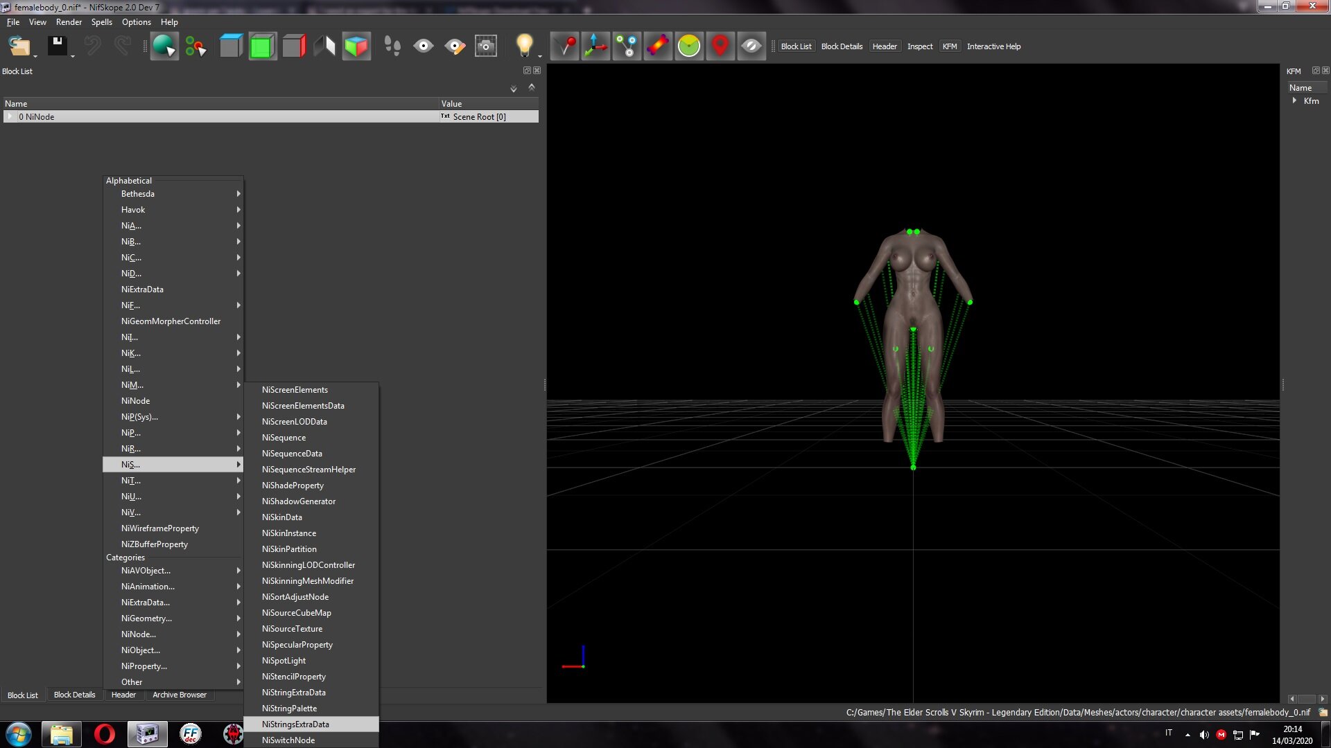
Task: Toggle the KFM panel toolbar button
Action: 950,46
